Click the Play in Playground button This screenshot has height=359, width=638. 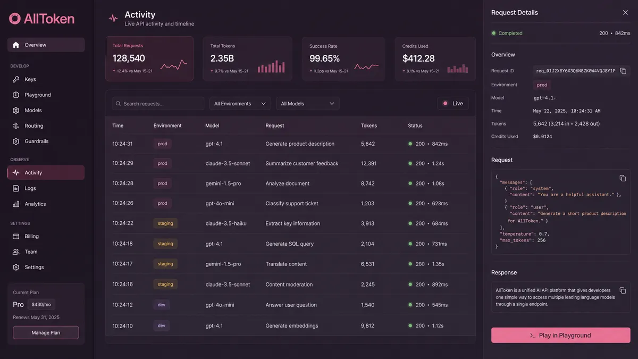[x=561, y=335]
